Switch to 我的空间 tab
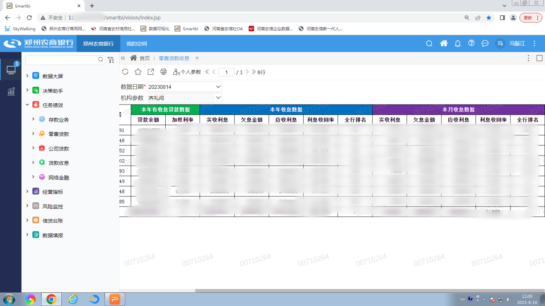 137,44
